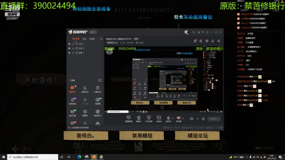This screenshot has height=160, width=285.
Task: Open the skin shirt icon in title bar
Action: (x=203, y=32)
